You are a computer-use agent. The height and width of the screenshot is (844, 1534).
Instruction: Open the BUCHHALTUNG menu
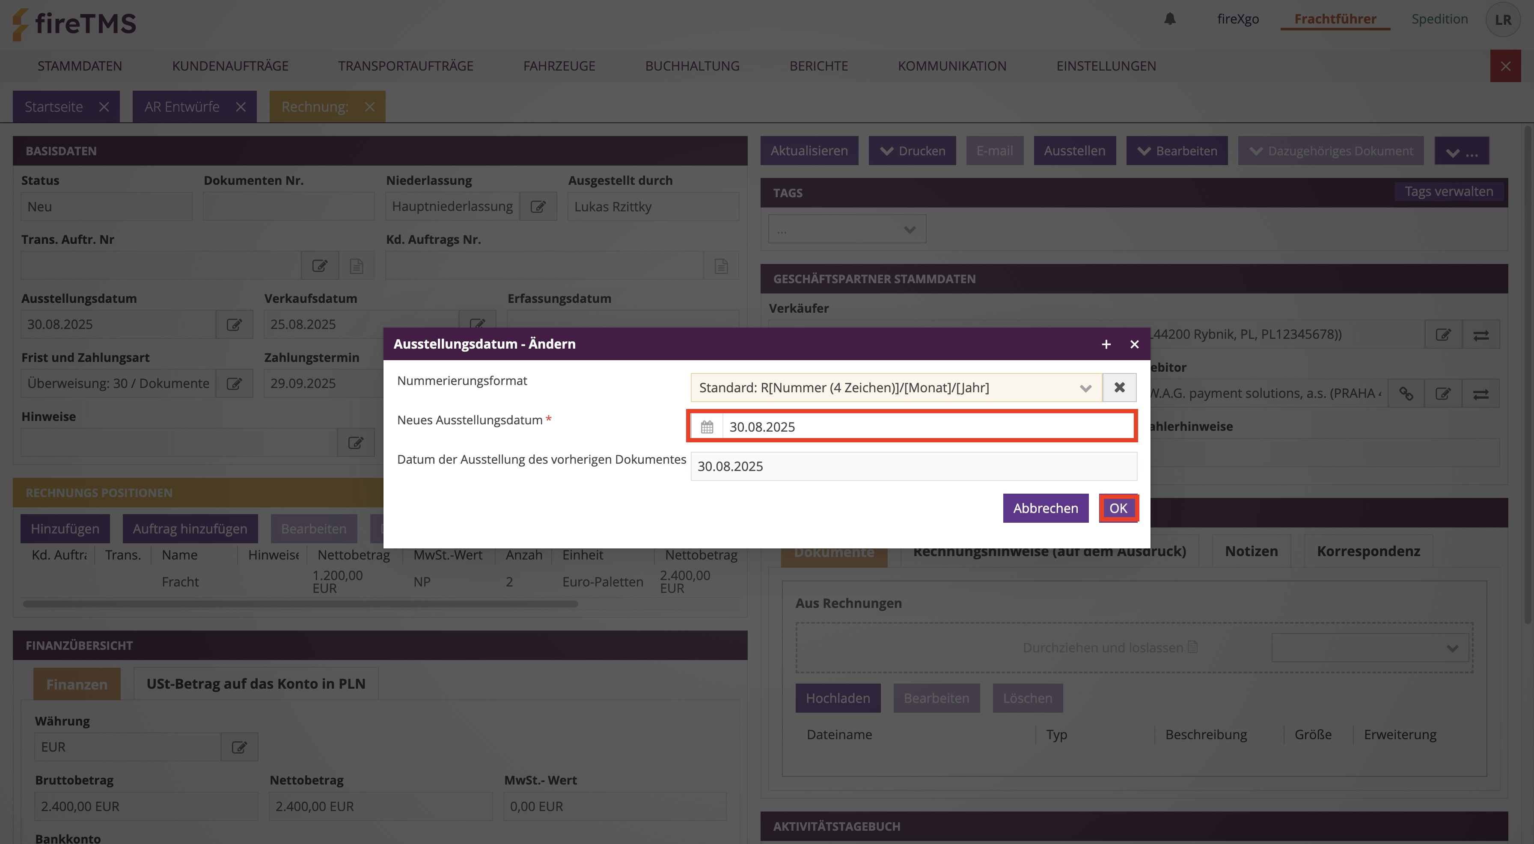[692, 66]
